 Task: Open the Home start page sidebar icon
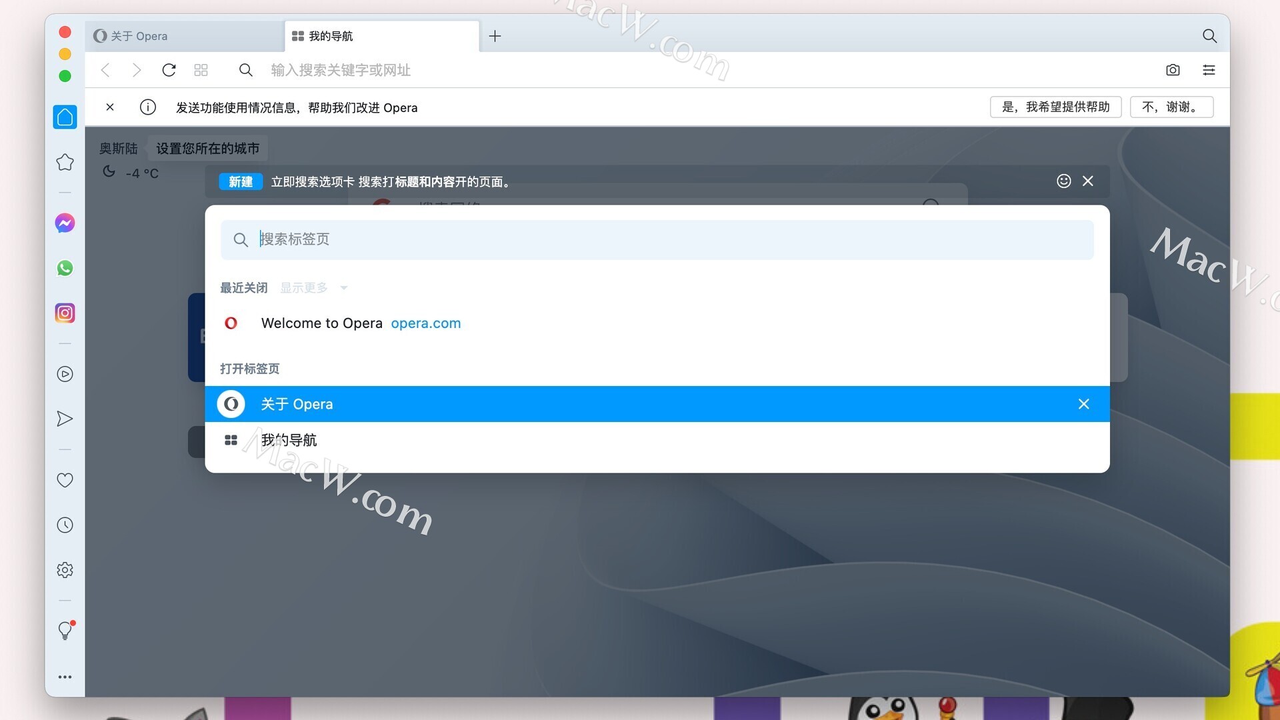coord(65,117)
